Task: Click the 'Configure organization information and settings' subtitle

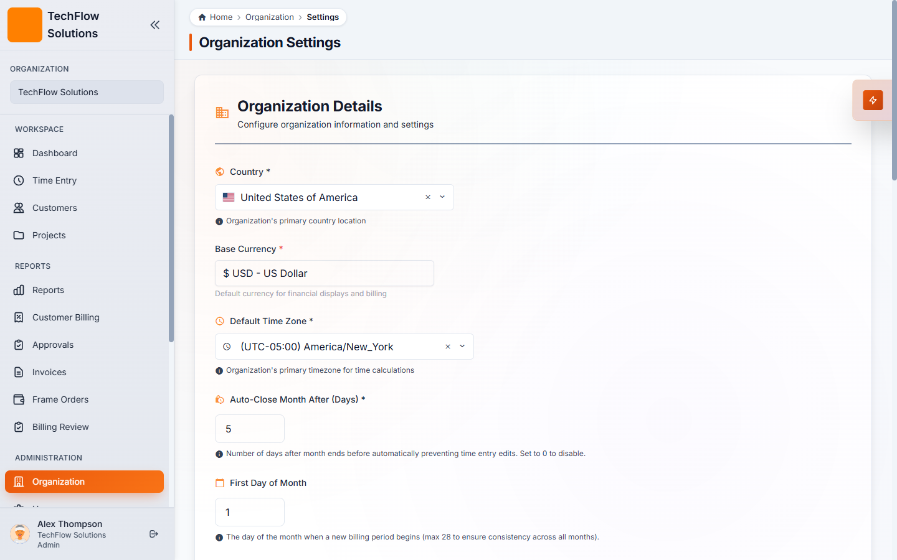Action: (x=335, y=124)
